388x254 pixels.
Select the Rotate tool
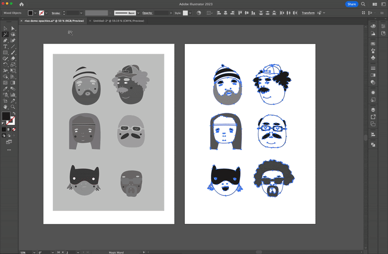click(5, 65)
